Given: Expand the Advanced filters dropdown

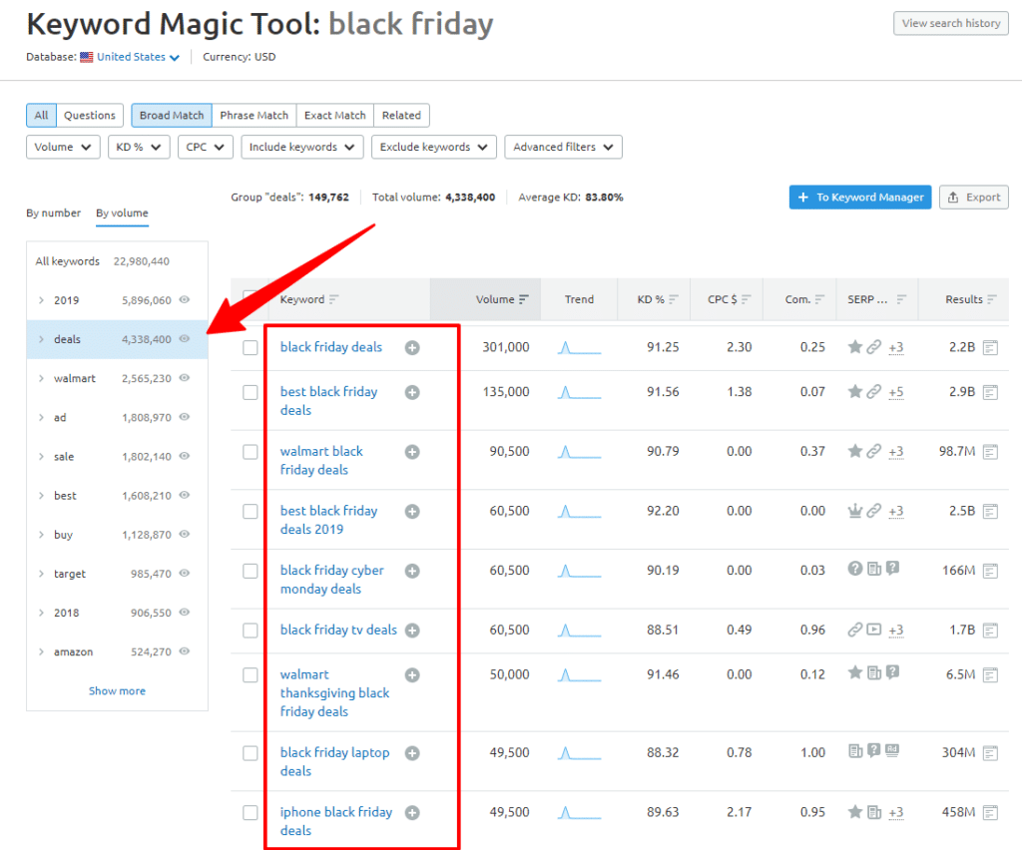Looking at the screenshot, I should coord(563,147).
